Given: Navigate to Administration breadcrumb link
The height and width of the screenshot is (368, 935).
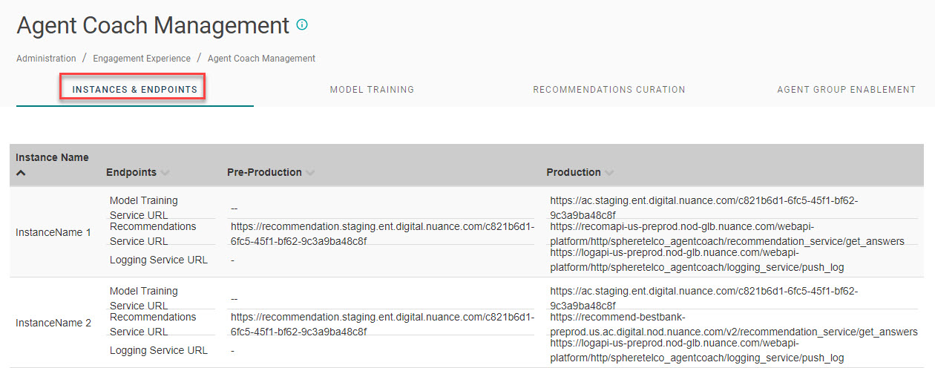Looking at the screenshot, I should click(x=46, y=58).
